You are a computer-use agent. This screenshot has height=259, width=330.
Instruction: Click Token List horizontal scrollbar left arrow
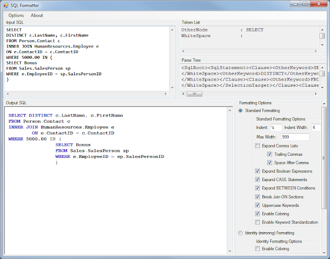click(183, 51)
